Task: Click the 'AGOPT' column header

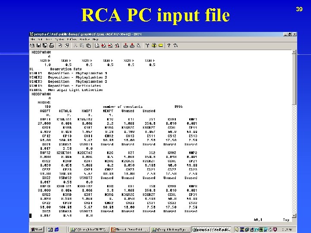Action: point(45,111)
